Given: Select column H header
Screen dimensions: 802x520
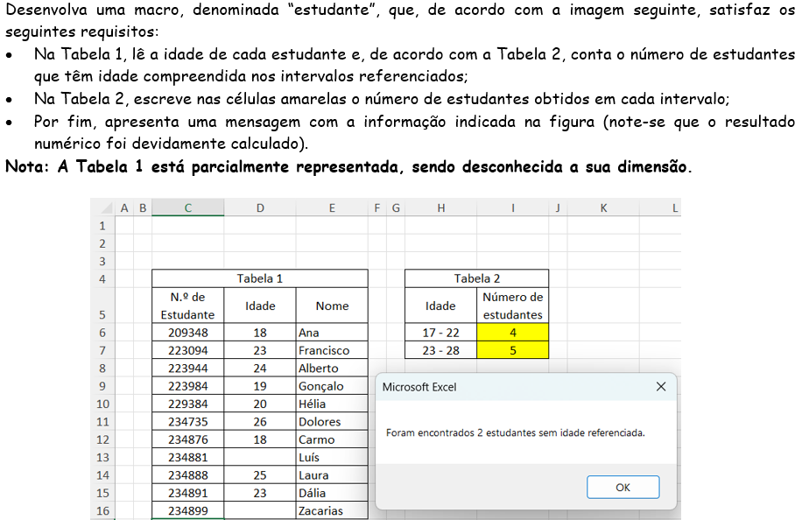Looking at the screenshot, I should pos(440,208).
